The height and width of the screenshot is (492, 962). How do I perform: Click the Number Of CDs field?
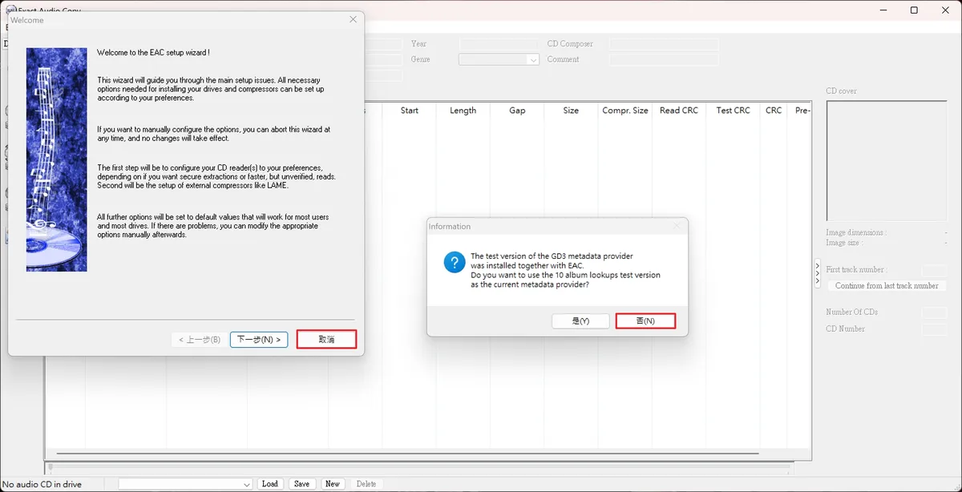pos(935,313)
